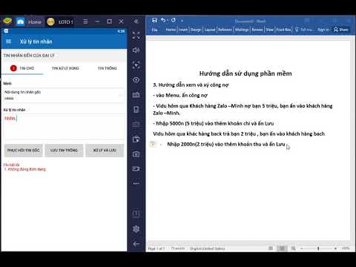Image resolution: width=356 pixels, height=267 pixels.
Task: Start screen recording with the video icon
Action: pos(136,169)
